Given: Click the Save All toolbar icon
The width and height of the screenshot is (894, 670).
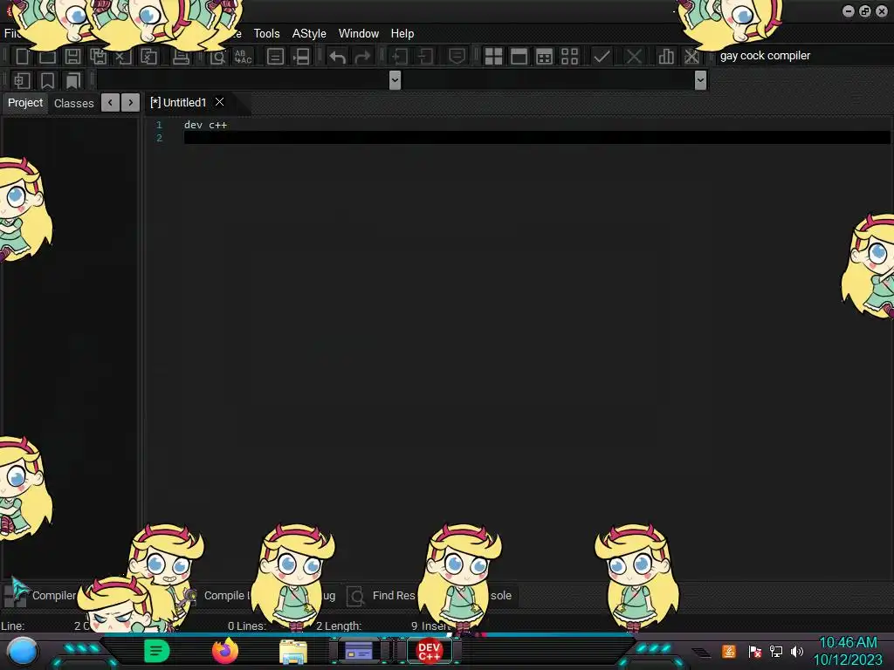Looking at the screenshot, I should click(x=98, y=56).
